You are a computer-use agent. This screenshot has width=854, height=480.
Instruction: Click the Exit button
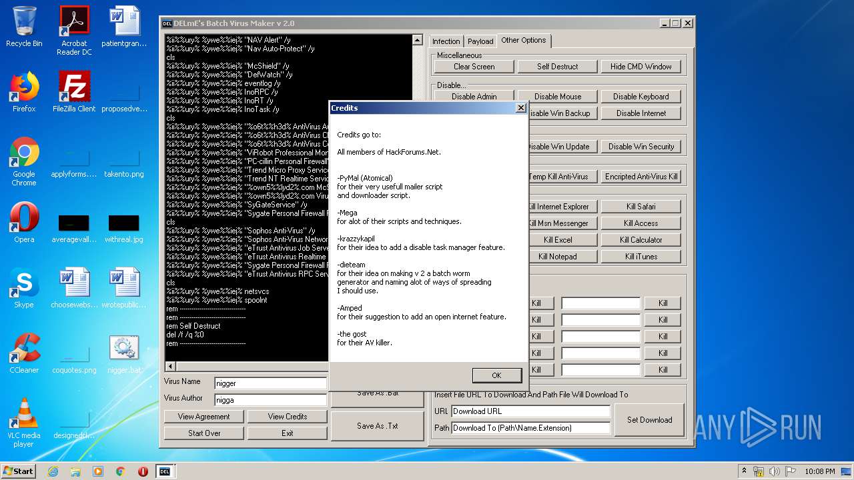(287, 433)
